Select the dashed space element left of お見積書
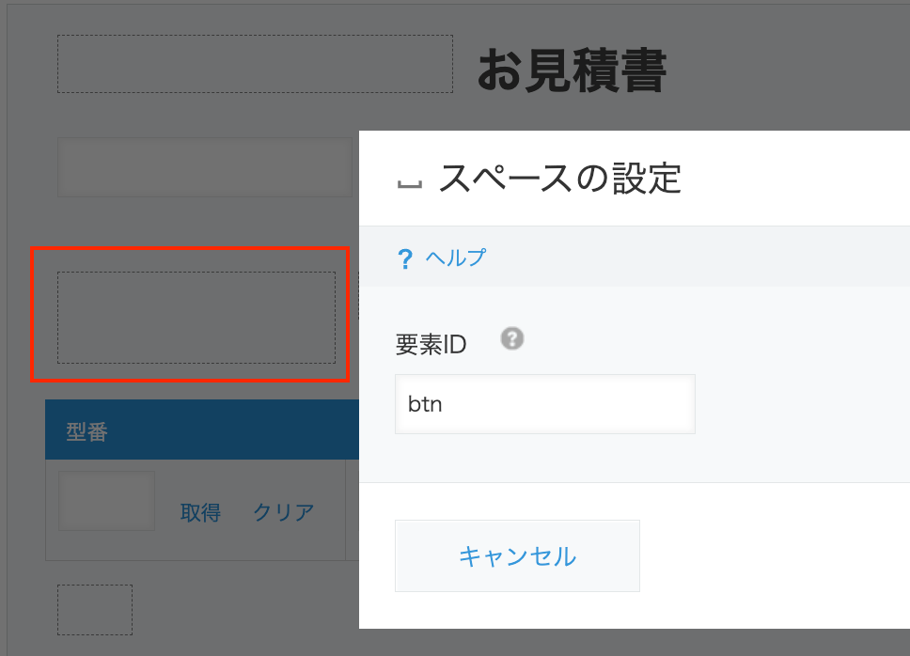The width and height of the screenshot is (910, 656). point(255,64)
